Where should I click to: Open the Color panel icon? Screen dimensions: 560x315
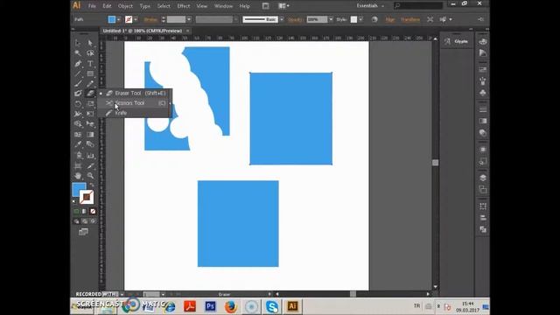click(483, 41)
